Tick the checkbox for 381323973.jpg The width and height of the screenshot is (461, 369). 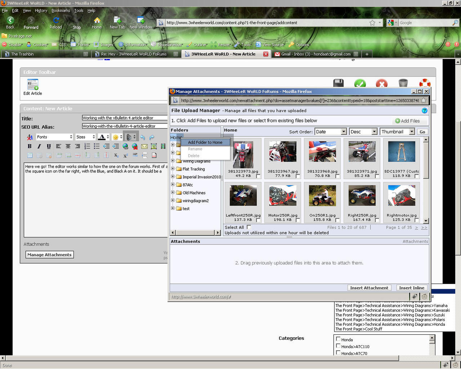pyautogui.click(x=258, y=176)
